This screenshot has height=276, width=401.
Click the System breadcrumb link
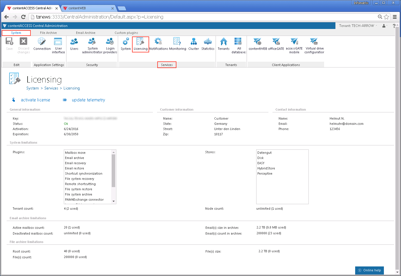(32, 88)
